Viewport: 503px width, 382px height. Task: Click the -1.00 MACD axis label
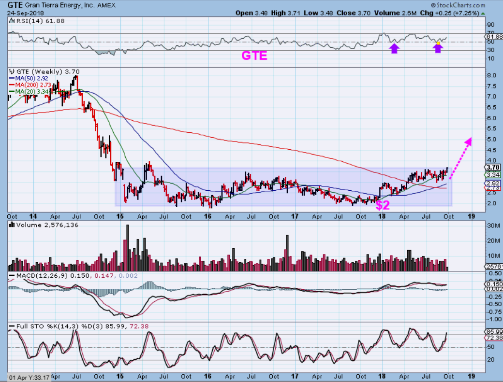[494, 319]
